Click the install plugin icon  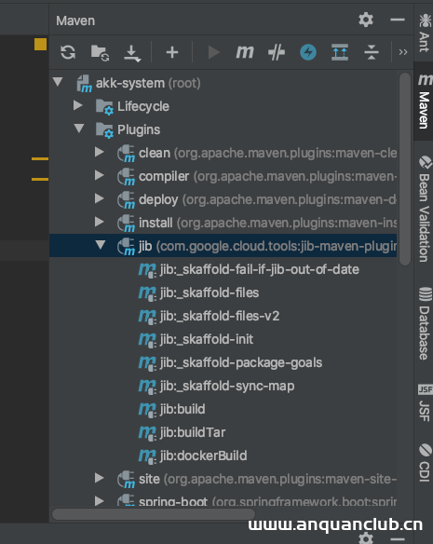tap(126, 223)
